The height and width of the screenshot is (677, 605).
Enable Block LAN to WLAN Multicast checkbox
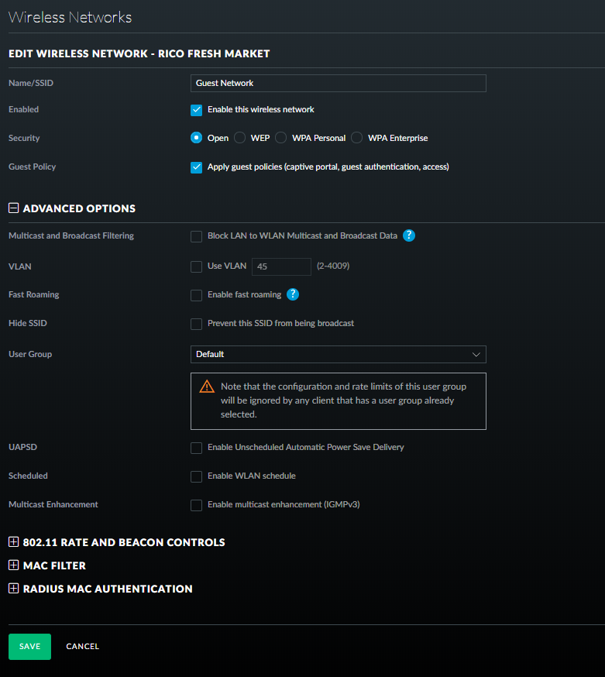pyautogui.click(x=197, y=236)
